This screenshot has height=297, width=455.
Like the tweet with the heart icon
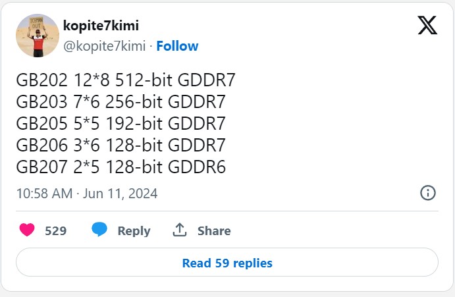(27, 230)
